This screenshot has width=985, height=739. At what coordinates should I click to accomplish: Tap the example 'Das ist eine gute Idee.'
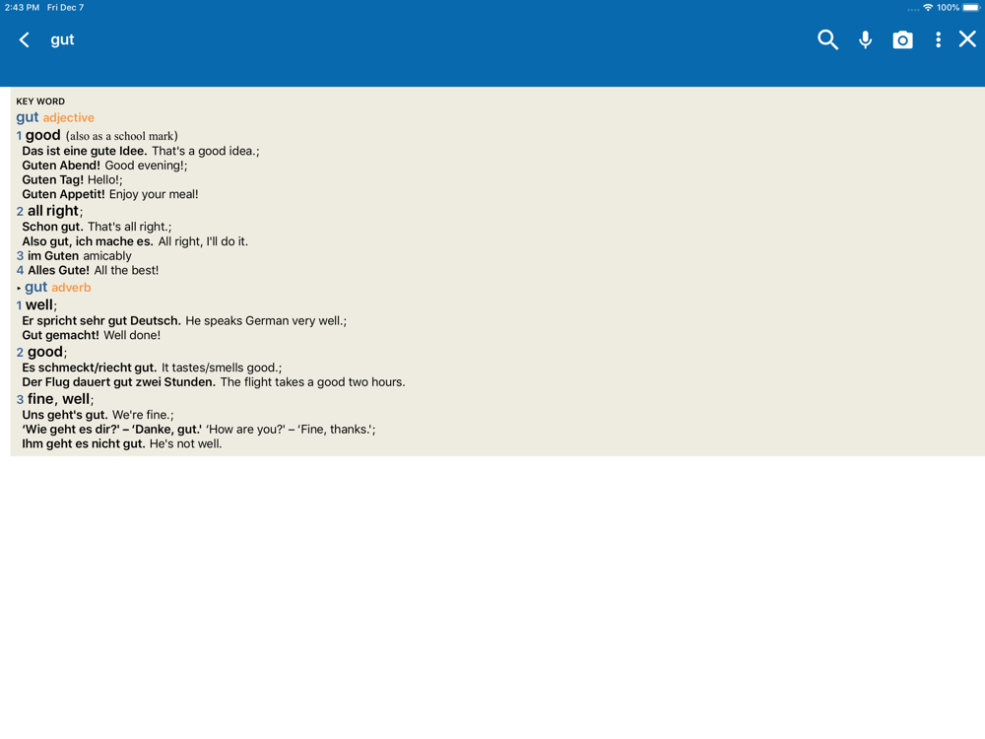(x=84, y=151)
